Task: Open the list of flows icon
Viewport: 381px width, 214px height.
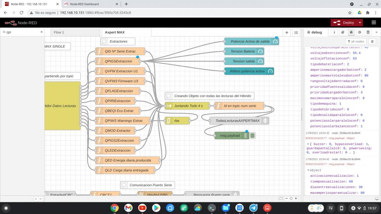Action: (296, 32)
